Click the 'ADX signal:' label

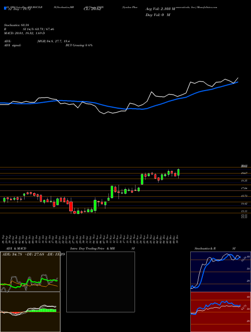13,45
